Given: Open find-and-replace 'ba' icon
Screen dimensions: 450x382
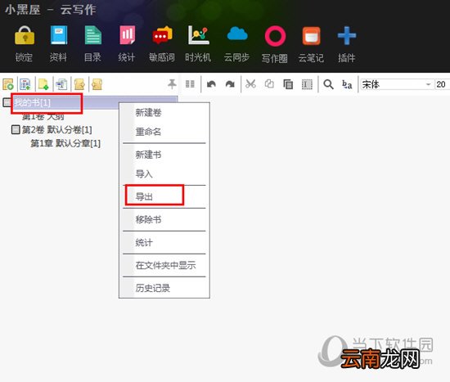Looking at the screenshot, I should pos(347,84).
